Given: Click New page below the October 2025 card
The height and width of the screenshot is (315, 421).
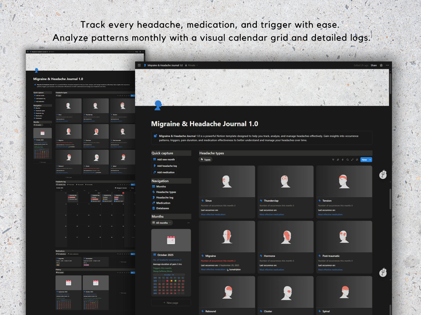Looking at the screenshot, I should 171,303.
